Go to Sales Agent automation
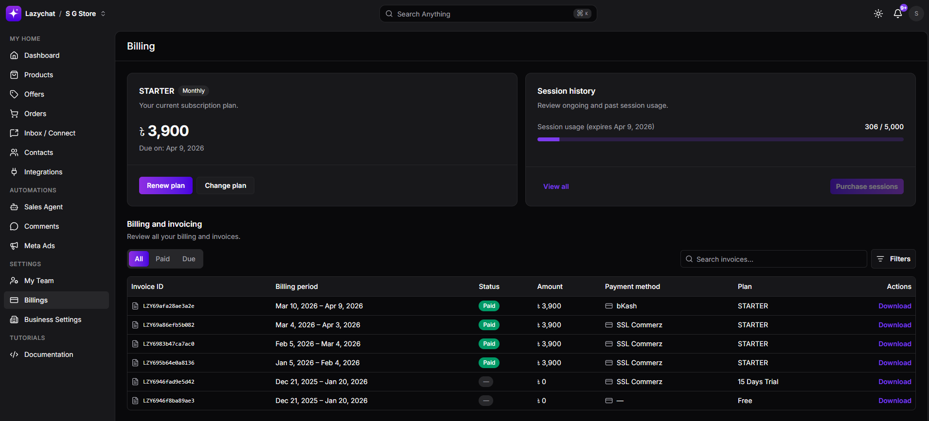Image resolution: width=929 pixels, height=421 pixels. pos(43,207)
